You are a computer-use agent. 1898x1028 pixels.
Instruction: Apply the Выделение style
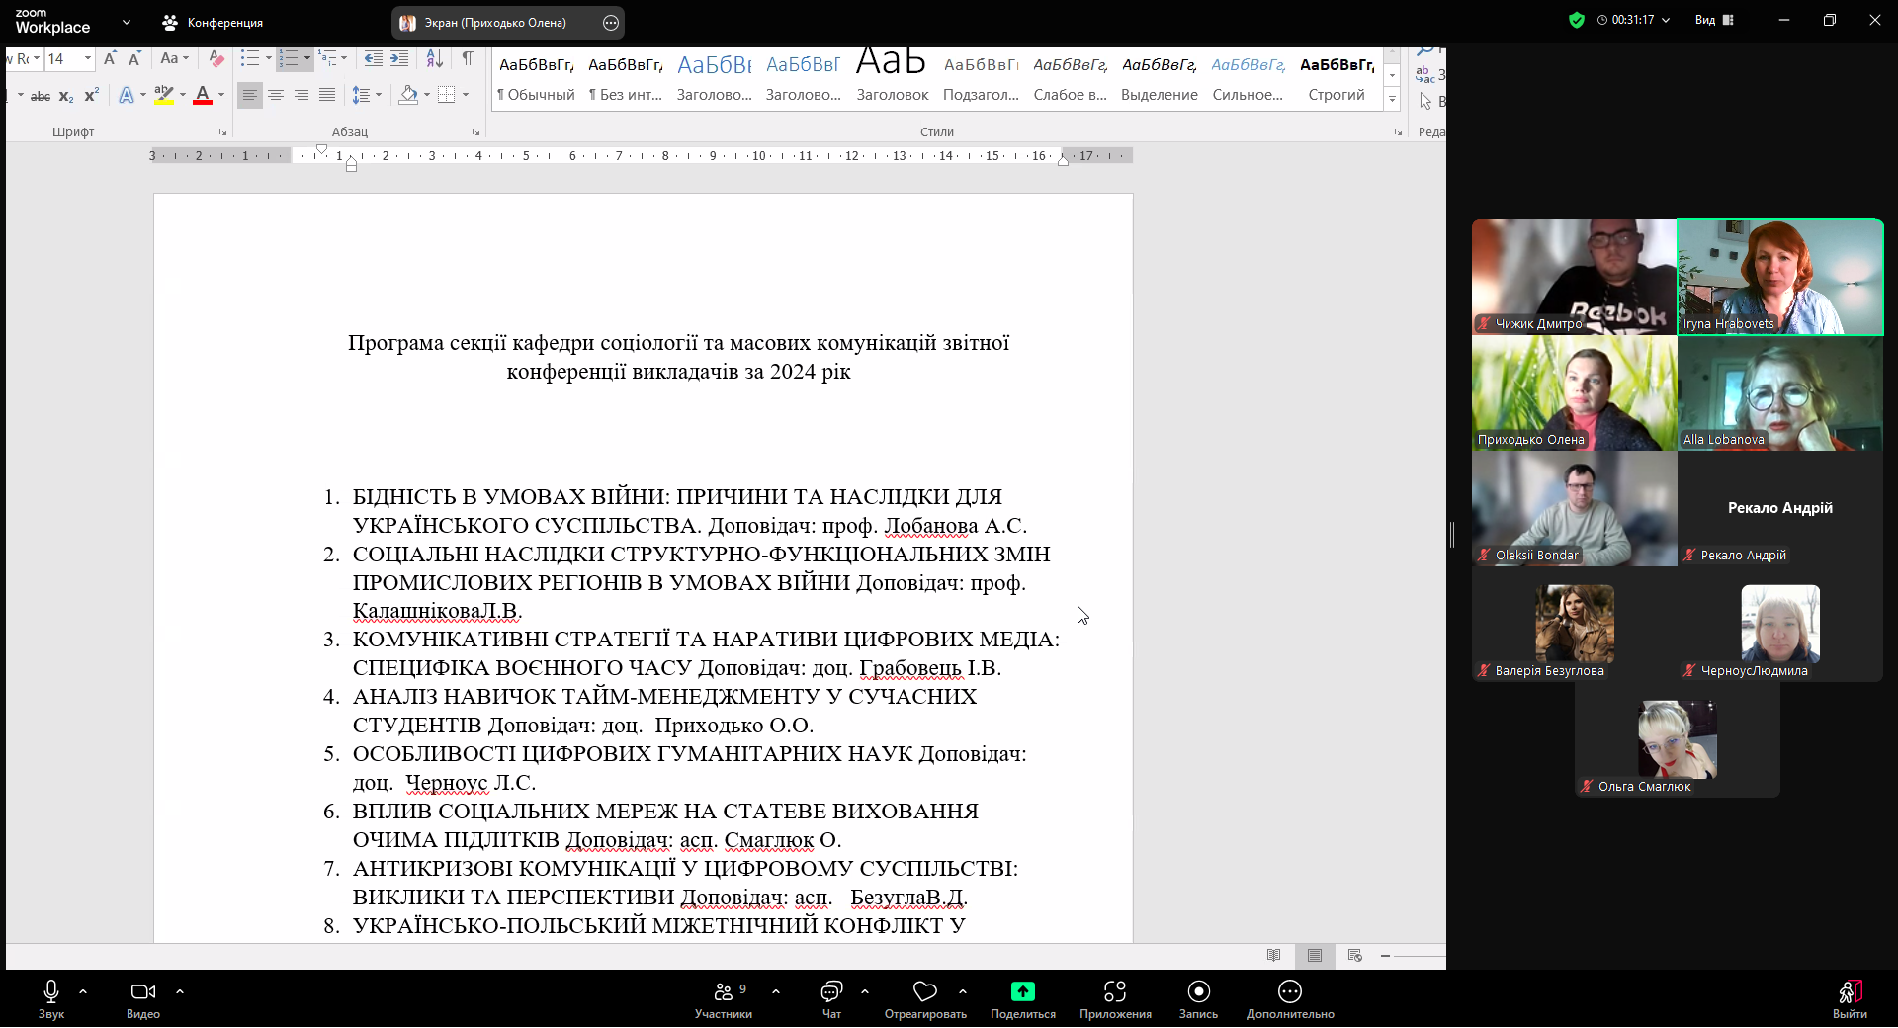[x=1159, y=78]
